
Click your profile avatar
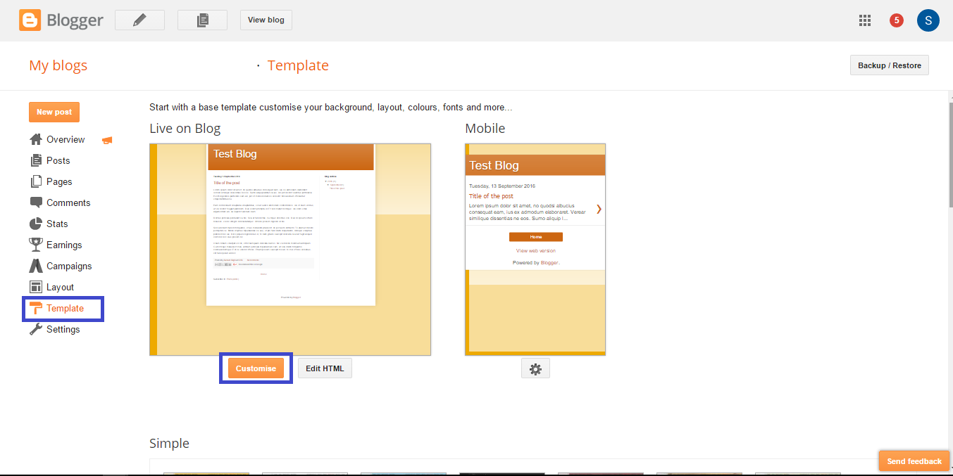coord(928,20)
